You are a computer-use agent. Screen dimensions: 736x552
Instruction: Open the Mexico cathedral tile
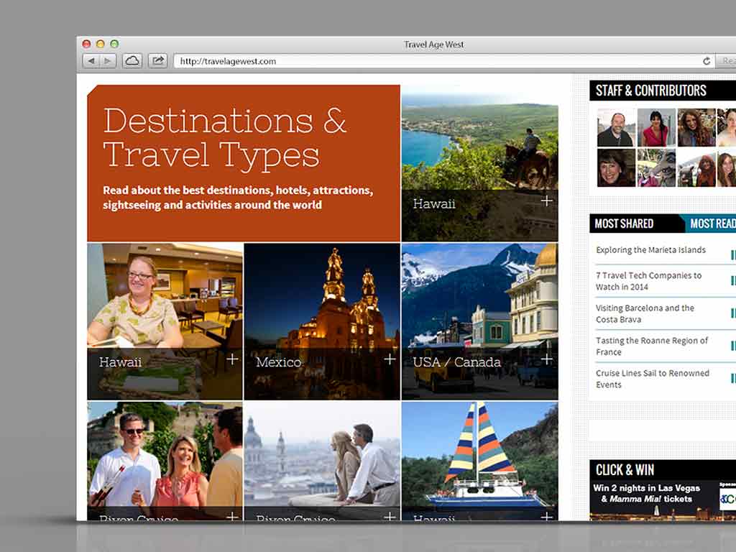coord(322,321)
